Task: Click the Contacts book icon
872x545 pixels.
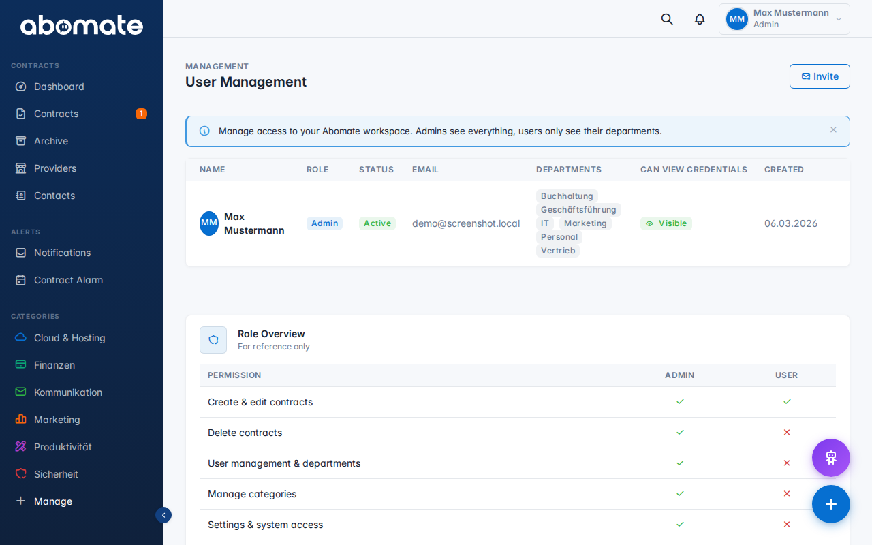Action: point(21,196)
